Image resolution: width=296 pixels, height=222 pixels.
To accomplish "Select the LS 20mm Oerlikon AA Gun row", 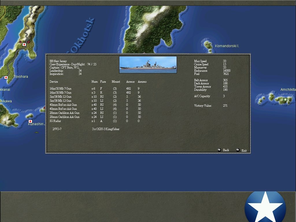I will pos(95,117).
